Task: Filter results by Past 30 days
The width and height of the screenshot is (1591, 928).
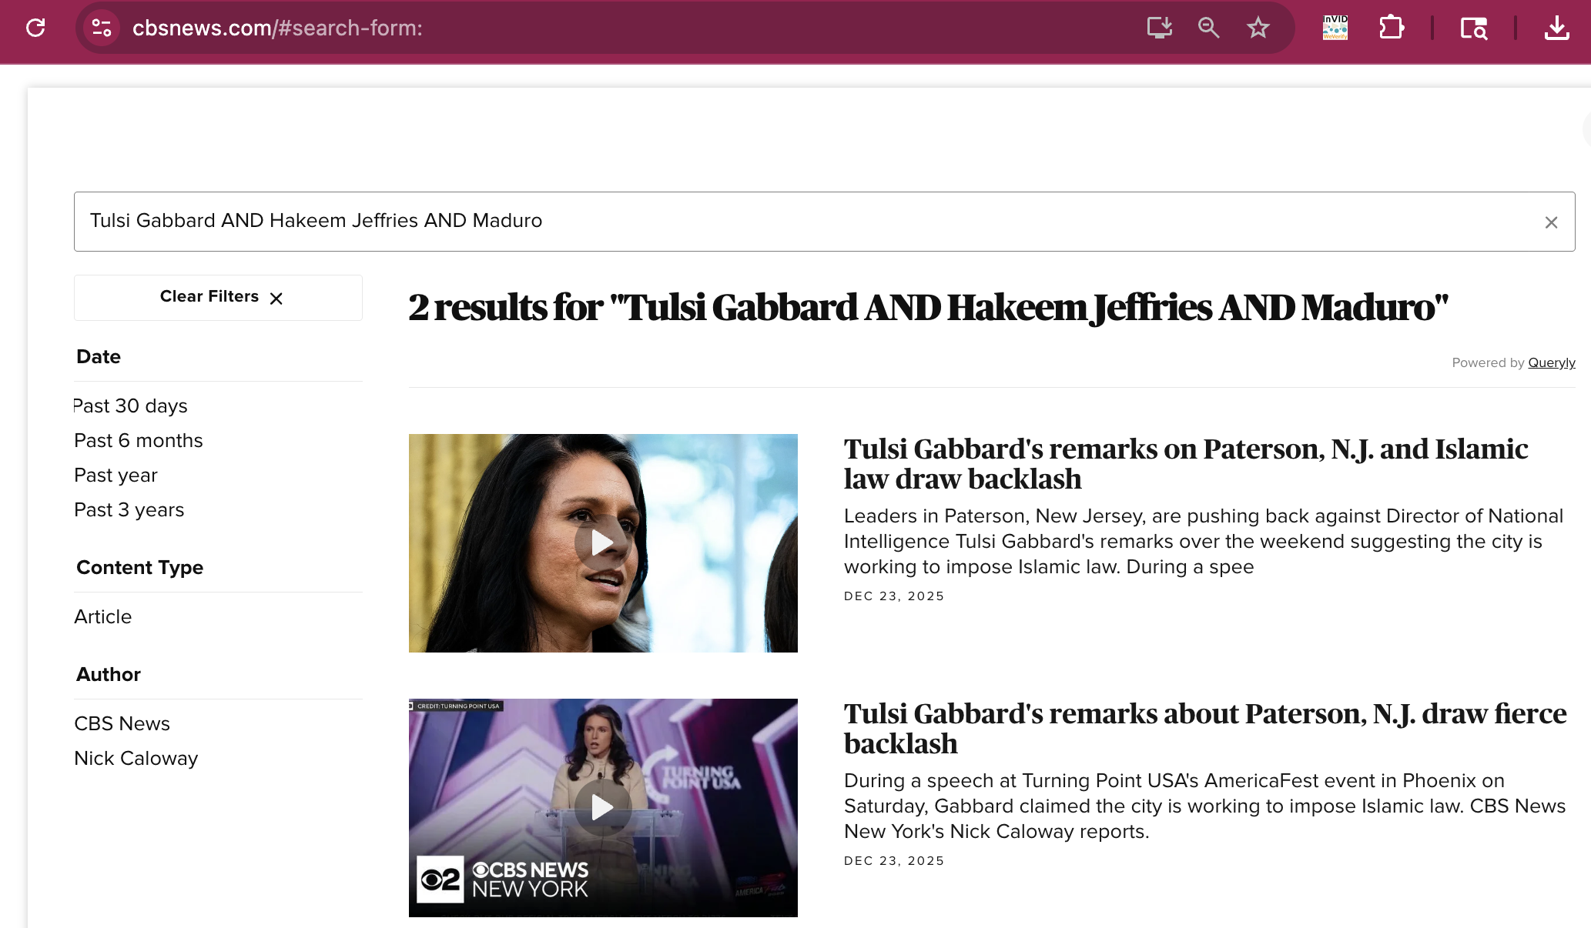Action: click(131, 406)
